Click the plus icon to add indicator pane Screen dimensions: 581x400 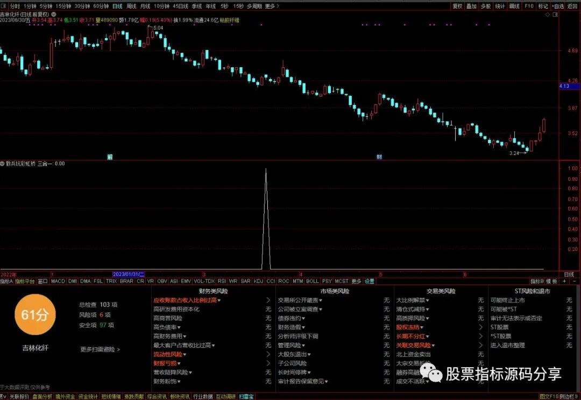pos(564,282)
